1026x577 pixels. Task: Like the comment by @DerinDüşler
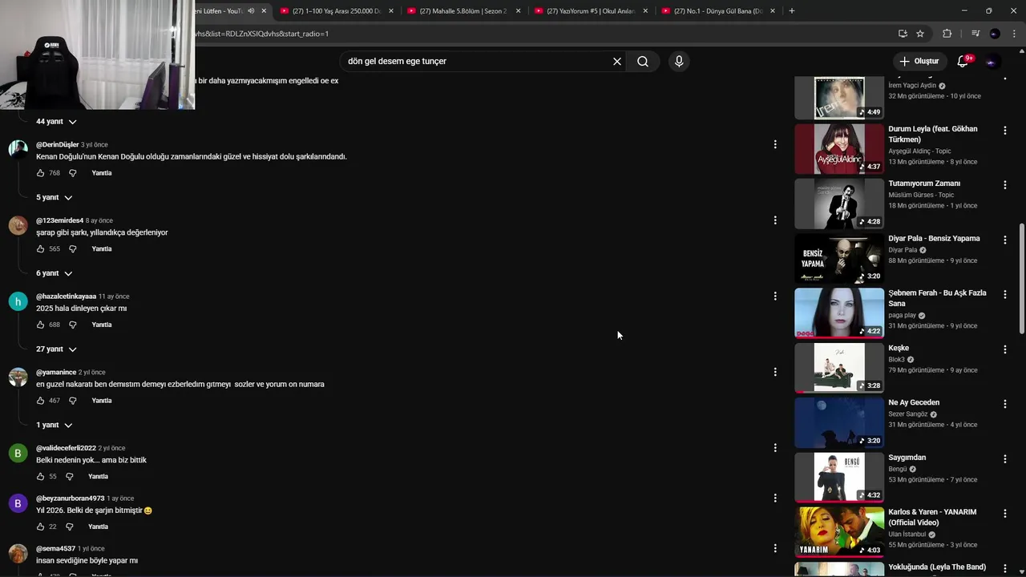click(x=41, y=173)
